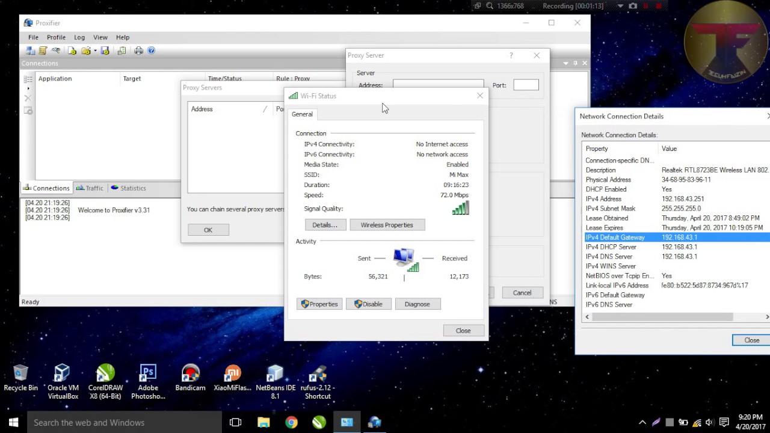Click Close in Network Connection Details

[x=751, y=340]
